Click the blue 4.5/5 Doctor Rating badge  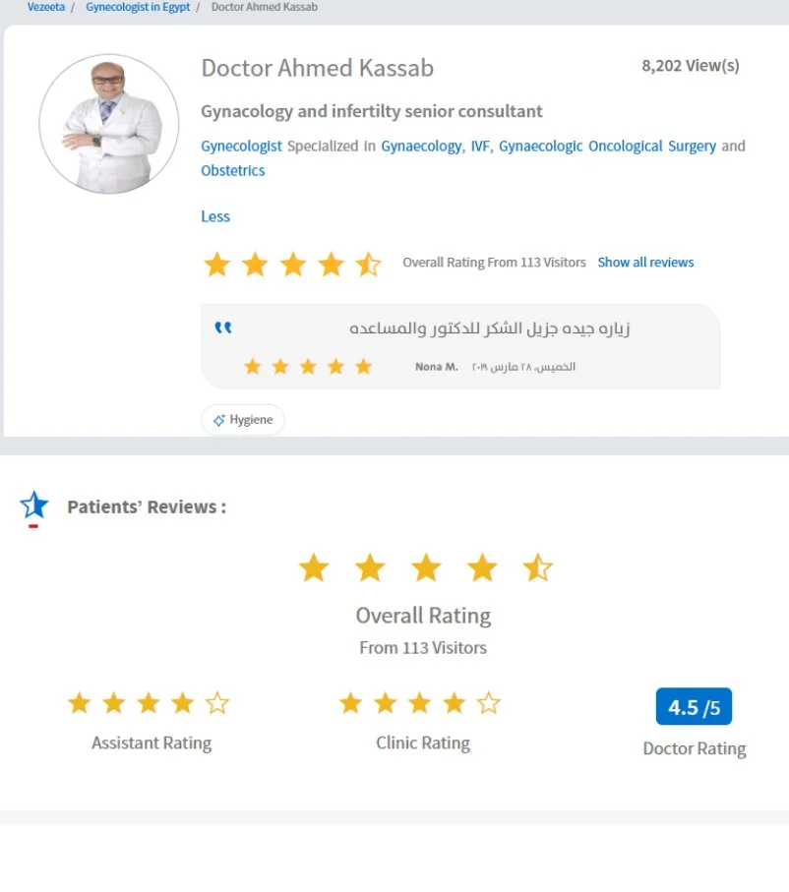click(x=694, y=706)
